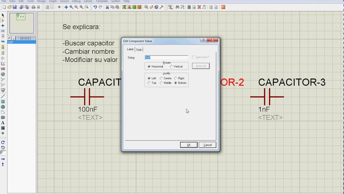Select the 2D box graphics tool
Screen dimensions: 344x194
(3, 102)
